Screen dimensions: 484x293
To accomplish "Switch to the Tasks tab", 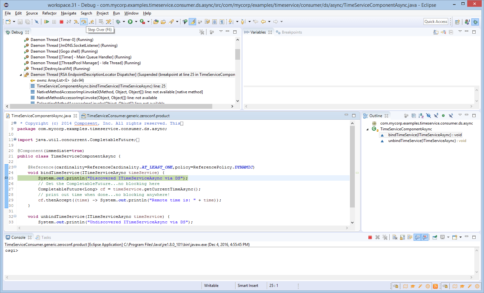I will click(43, 237).
